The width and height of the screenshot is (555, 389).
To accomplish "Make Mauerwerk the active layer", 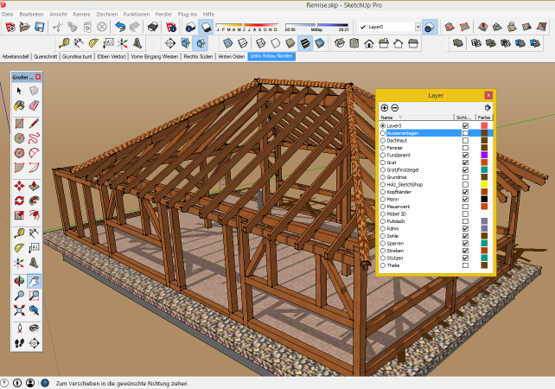I will [x=383, y=206].
